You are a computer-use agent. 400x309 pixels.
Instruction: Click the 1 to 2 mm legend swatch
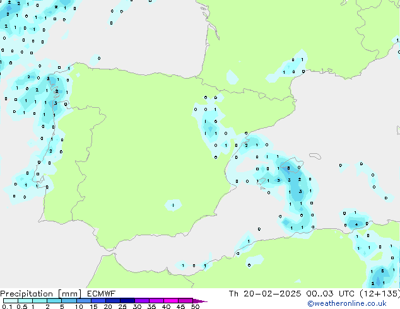coord(40,301)
